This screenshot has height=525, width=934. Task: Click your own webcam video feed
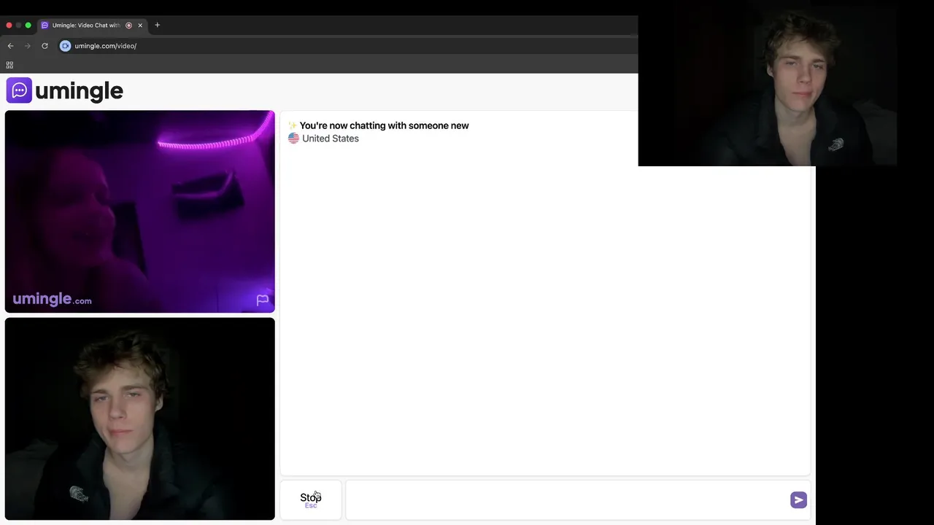140,419
